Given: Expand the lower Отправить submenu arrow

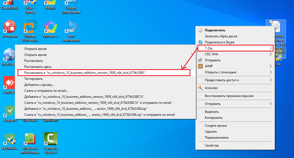Looking at the screenshot, I should click(x=271, y=104).
